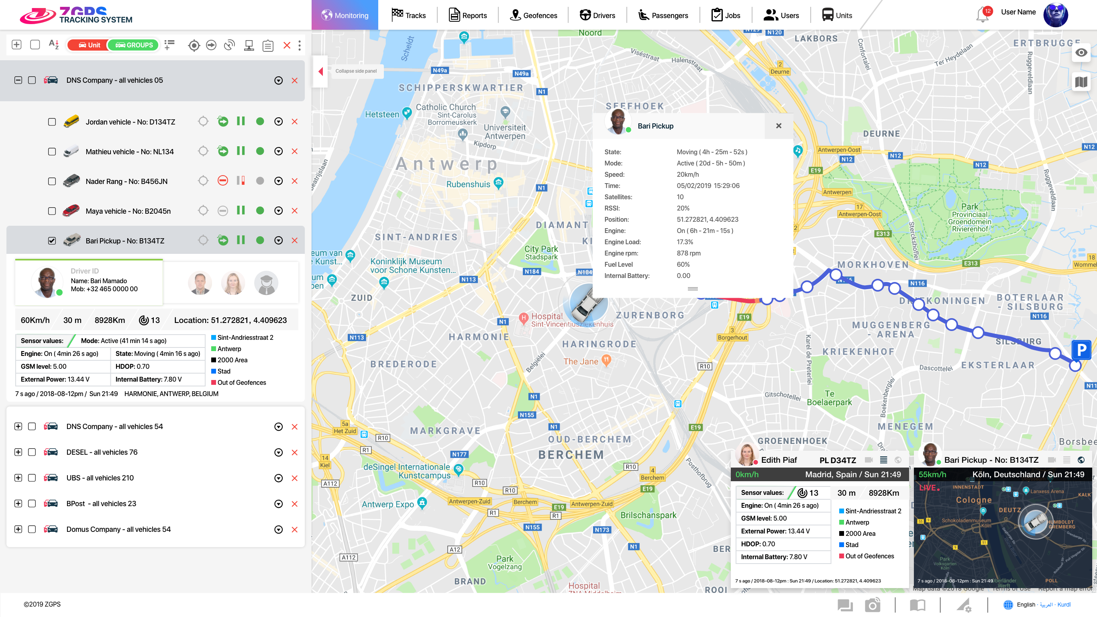Check the Maya vehicle checkbox

pos(52,211)
